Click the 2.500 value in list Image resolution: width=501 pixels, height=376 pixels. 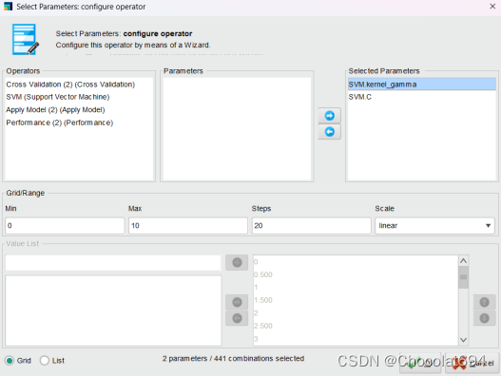[263, 326]
